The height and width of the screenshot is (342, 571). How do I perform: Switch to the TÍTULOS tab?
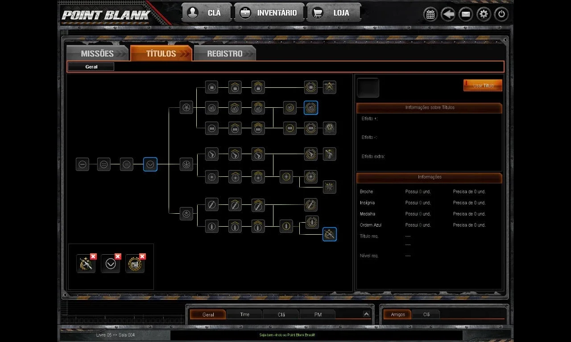[161, 53]
